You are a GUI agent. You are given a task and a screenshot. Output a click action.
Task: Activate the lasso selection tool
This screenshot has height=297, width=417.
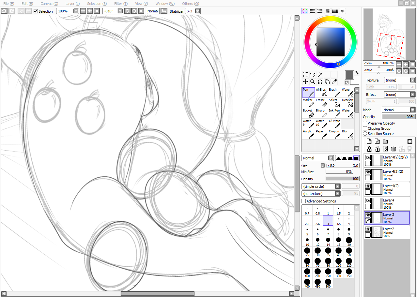coord(313,75)
